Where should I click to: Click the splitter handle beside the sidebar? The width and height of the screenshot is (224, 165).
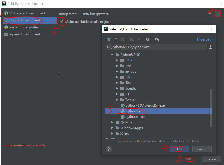point(58,74)
